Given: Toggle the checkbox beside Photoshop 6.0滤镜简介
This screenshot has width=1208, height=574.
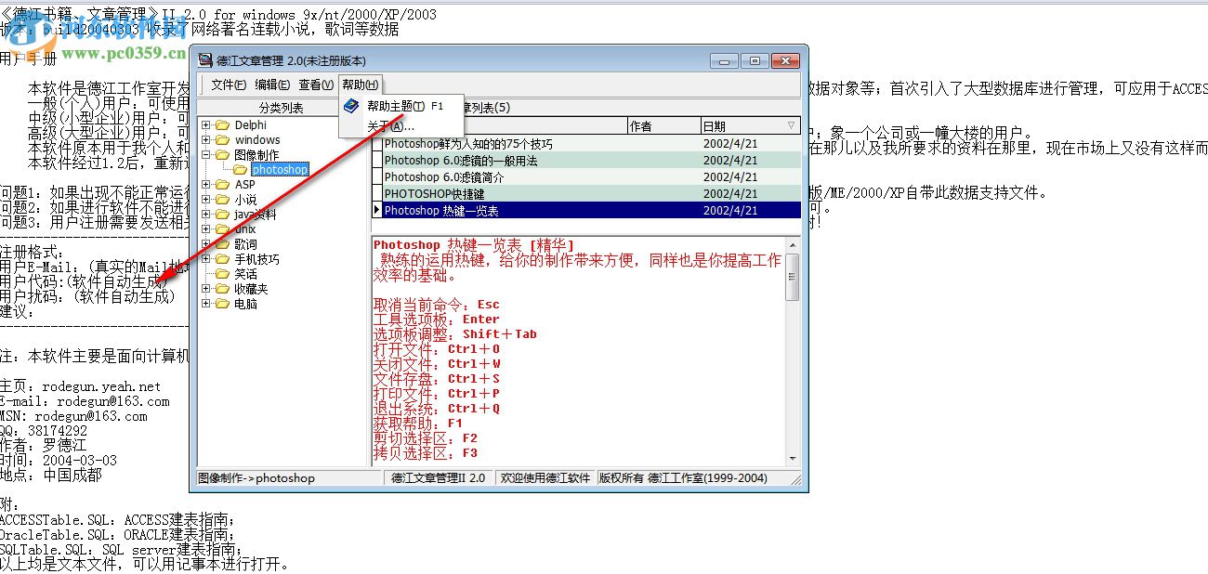Looking at the screenshot, I should (x=378, y=176).
